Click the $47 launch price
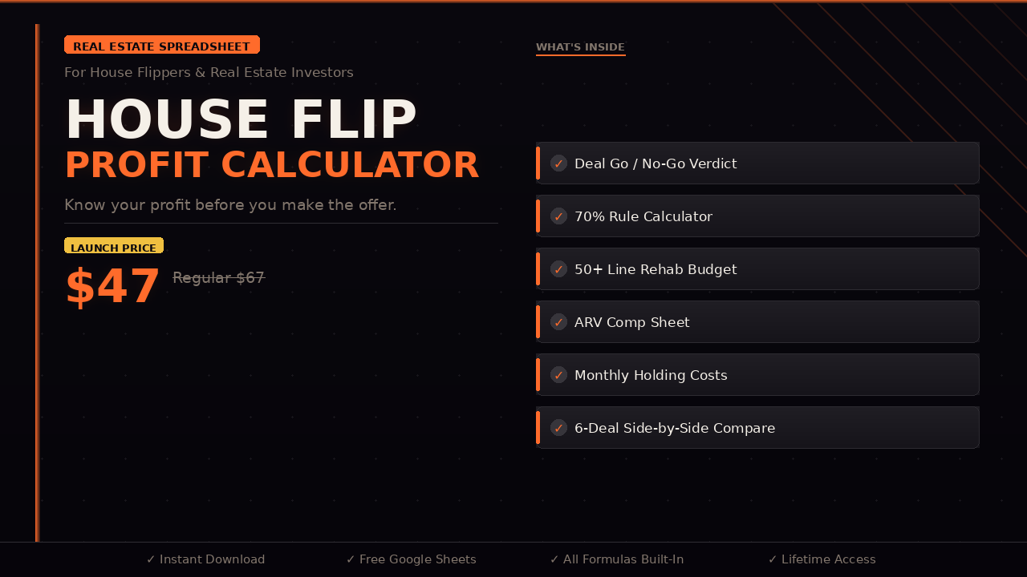1027x577 pixels. click(112, 287)
